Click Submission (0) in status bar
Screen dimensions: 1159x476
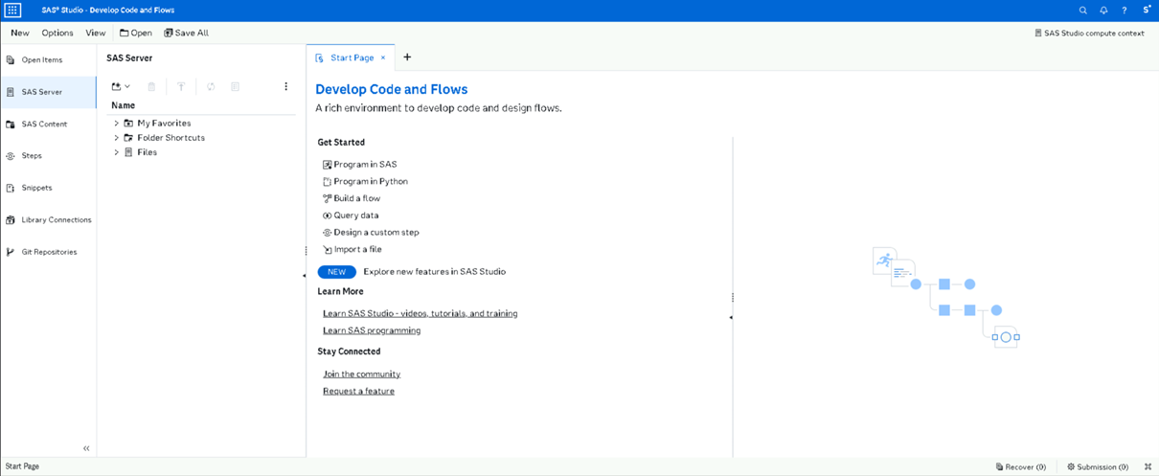click(1098, 467)
